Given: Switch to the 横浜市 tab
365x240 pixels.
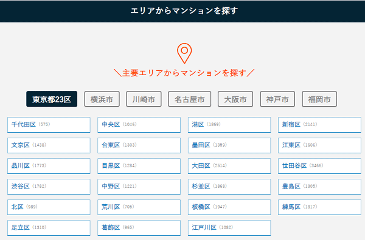Looking at the screenshot, I should [102, 99].
